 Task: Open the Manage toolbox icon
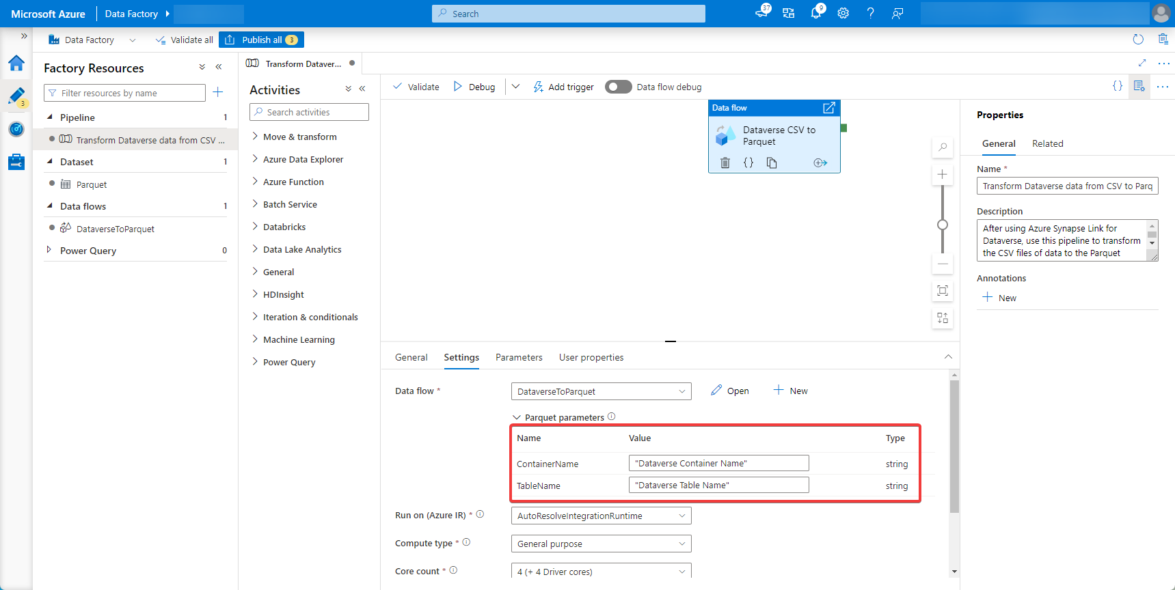(16, 162)
